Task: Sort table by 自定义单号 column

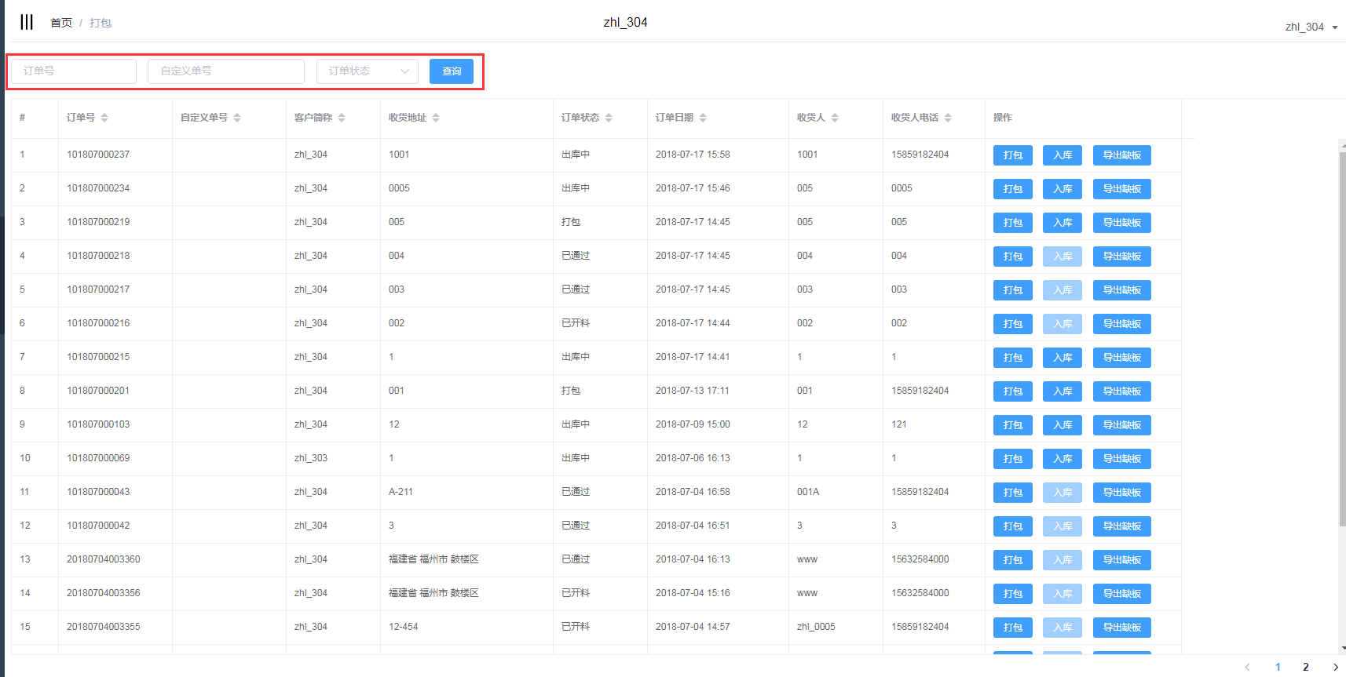Action: point(237,118)
